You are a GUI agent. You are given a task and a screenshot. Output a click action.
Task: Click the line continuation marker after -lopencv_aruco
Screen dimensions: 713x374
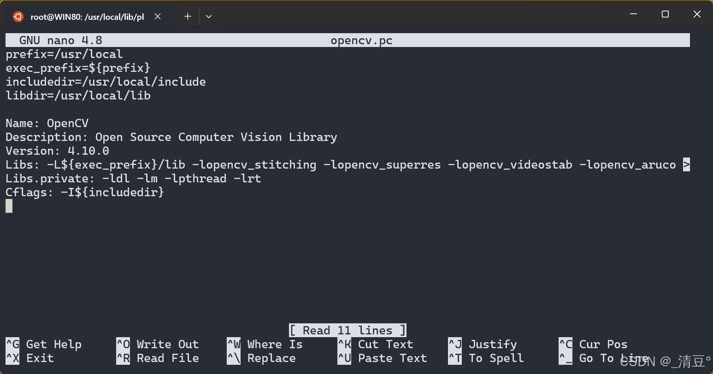coord(686,164)
